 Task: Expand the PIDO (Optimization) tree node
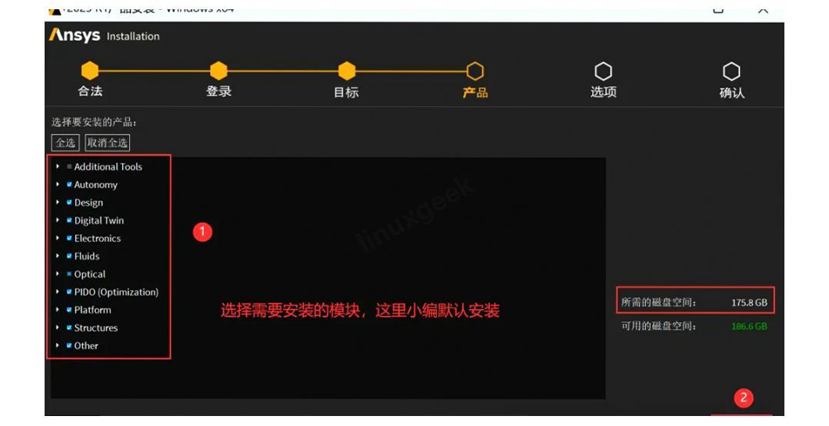coord(58,291)
